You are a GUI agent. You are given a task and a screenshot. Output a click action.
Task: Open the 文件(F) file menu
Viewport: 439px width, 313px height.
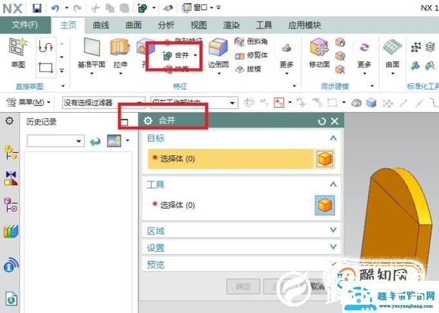pyautogui.click(x=25, y=25)
